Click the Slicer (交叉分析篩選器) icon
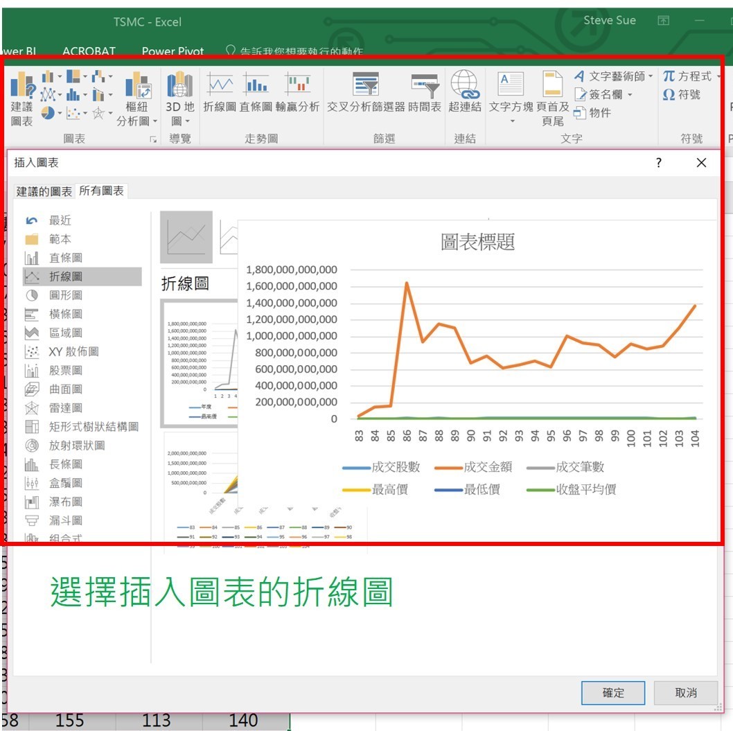The image size is (733, 731). click(366, 92)
